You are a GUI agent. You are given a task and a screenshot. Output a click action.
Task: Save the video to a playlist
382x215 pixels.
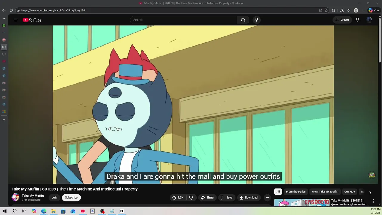pos(227,197)
